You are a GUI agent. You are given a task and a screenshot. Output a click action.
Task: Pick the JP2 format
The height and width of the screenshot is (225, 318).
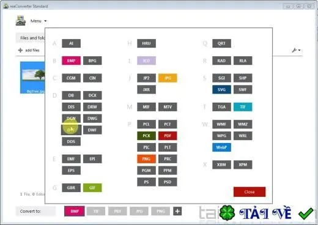click(146, 78)
